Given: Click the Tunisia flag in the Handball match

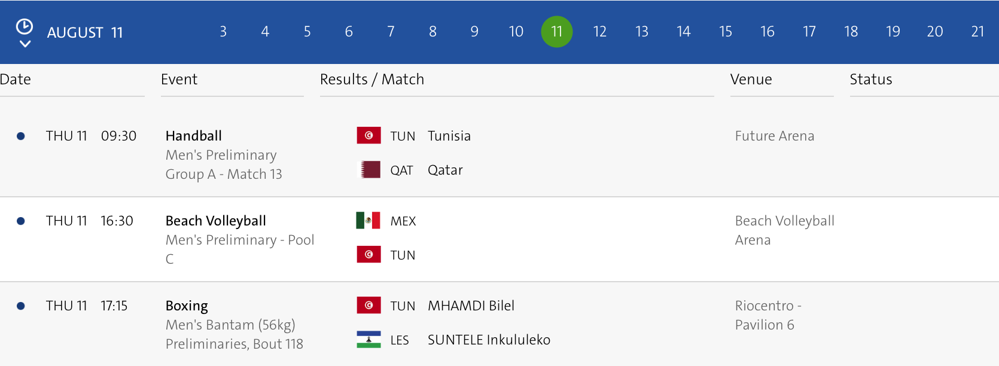Looking at the screenshot, I should pyautogui.click(x=368, y=136).
